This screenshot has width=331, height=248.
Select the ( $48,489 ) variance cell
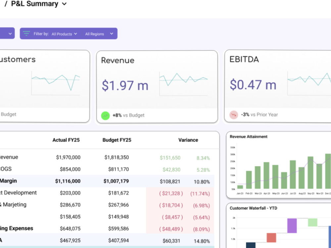tap(171, 229)
